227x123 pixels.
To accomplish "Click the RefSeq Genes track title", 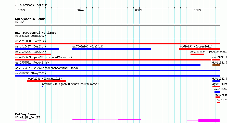I will coord(26,114).
